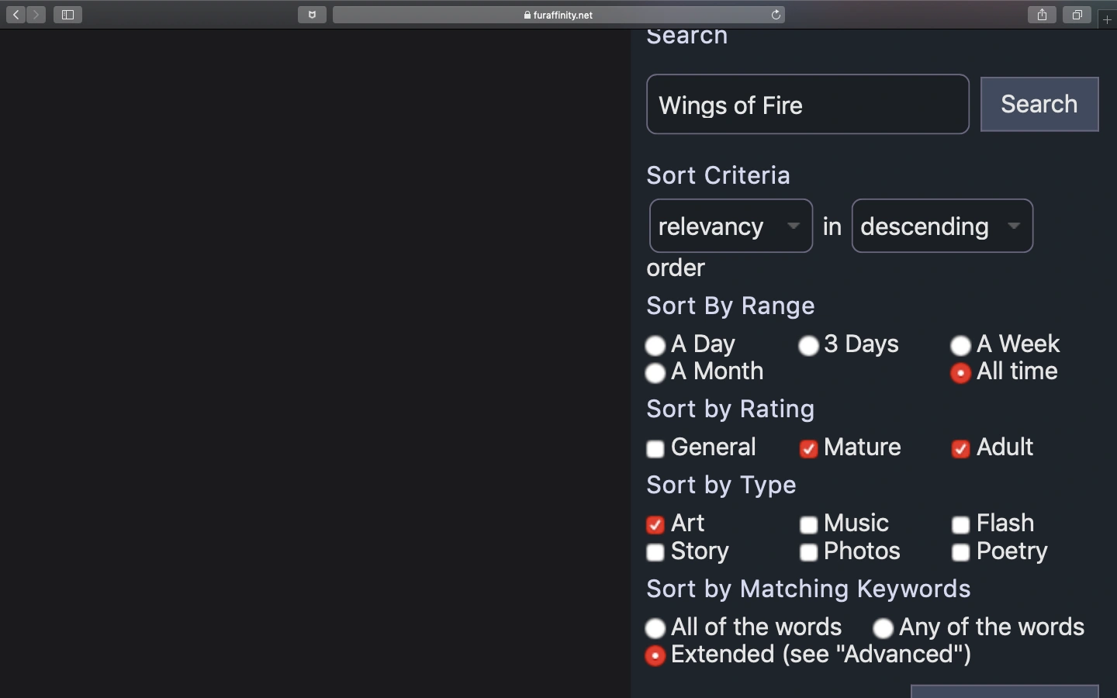Open the relevancy sort dropdown
The image size is (1117, 698).
731,226
